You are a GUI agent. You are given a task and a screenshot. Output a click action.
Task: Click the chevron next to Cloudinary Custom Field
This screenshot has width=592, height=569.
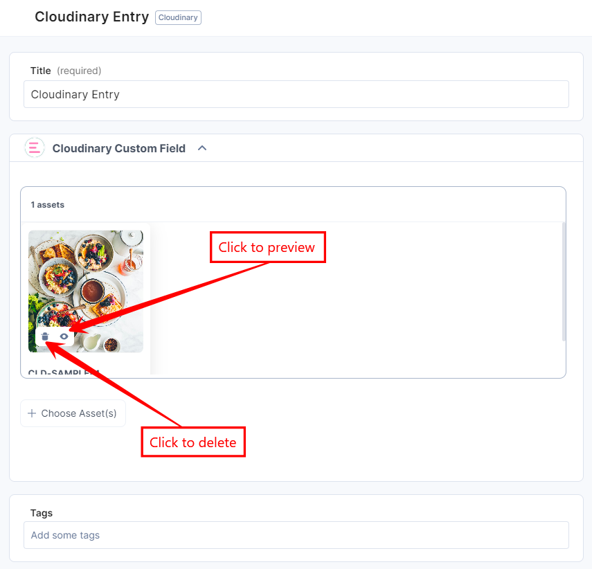tap(201, 147)
